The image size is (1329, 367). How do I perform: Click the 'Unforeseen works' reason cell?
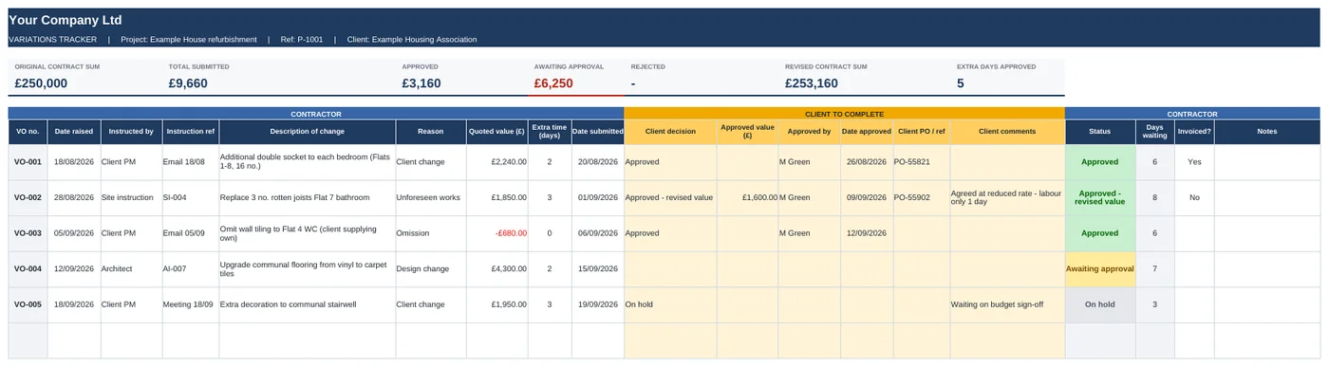point(430,198)
